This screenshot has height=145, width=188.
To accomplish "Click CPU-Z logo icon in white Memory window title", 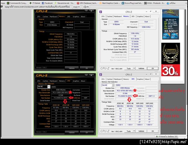I will coord(101,12).
